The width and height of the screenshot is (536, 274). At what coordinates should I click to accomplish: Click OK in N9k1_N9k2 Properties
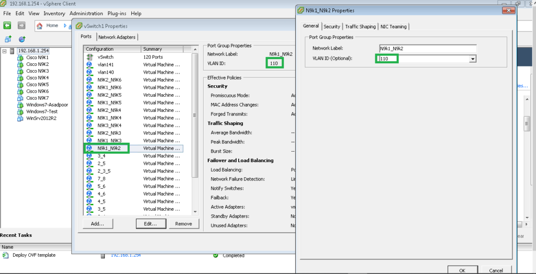coord(462,270)
